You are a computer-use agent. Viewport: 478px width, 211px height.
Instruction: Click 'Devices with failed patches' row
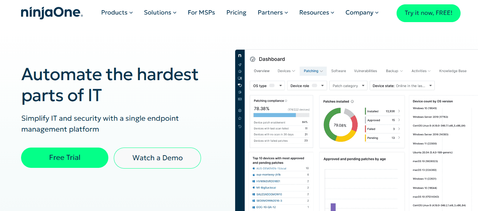pyautogui.click(x=281, y=141)
